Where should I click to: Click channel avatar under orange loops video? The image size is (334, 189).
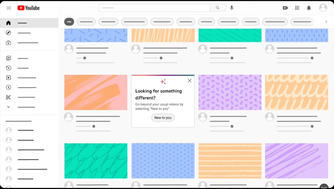pos(269,117)
